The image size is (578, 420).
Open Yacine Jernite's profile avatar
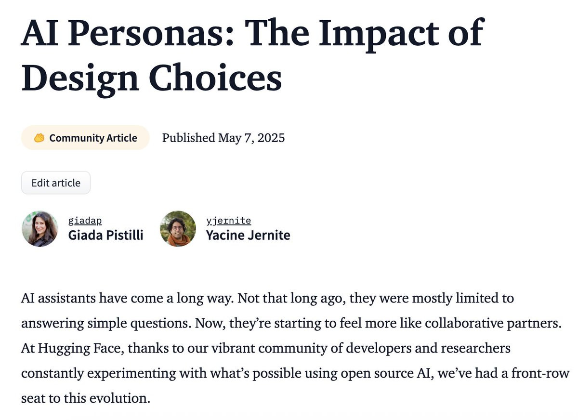(x=178, y=229)
